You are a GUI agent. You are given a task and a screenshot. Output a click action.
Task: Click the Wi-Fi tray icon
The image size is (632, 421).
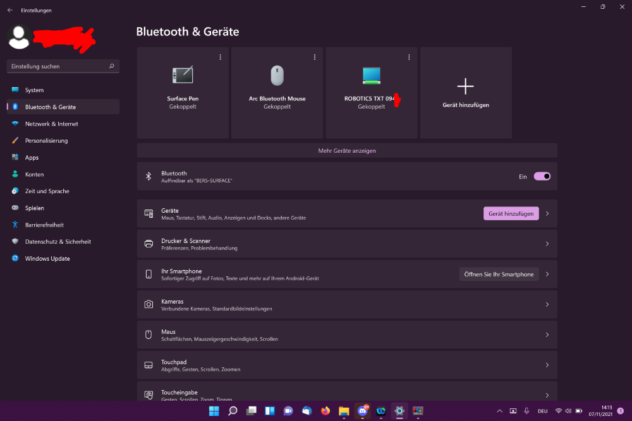[558, 411]
